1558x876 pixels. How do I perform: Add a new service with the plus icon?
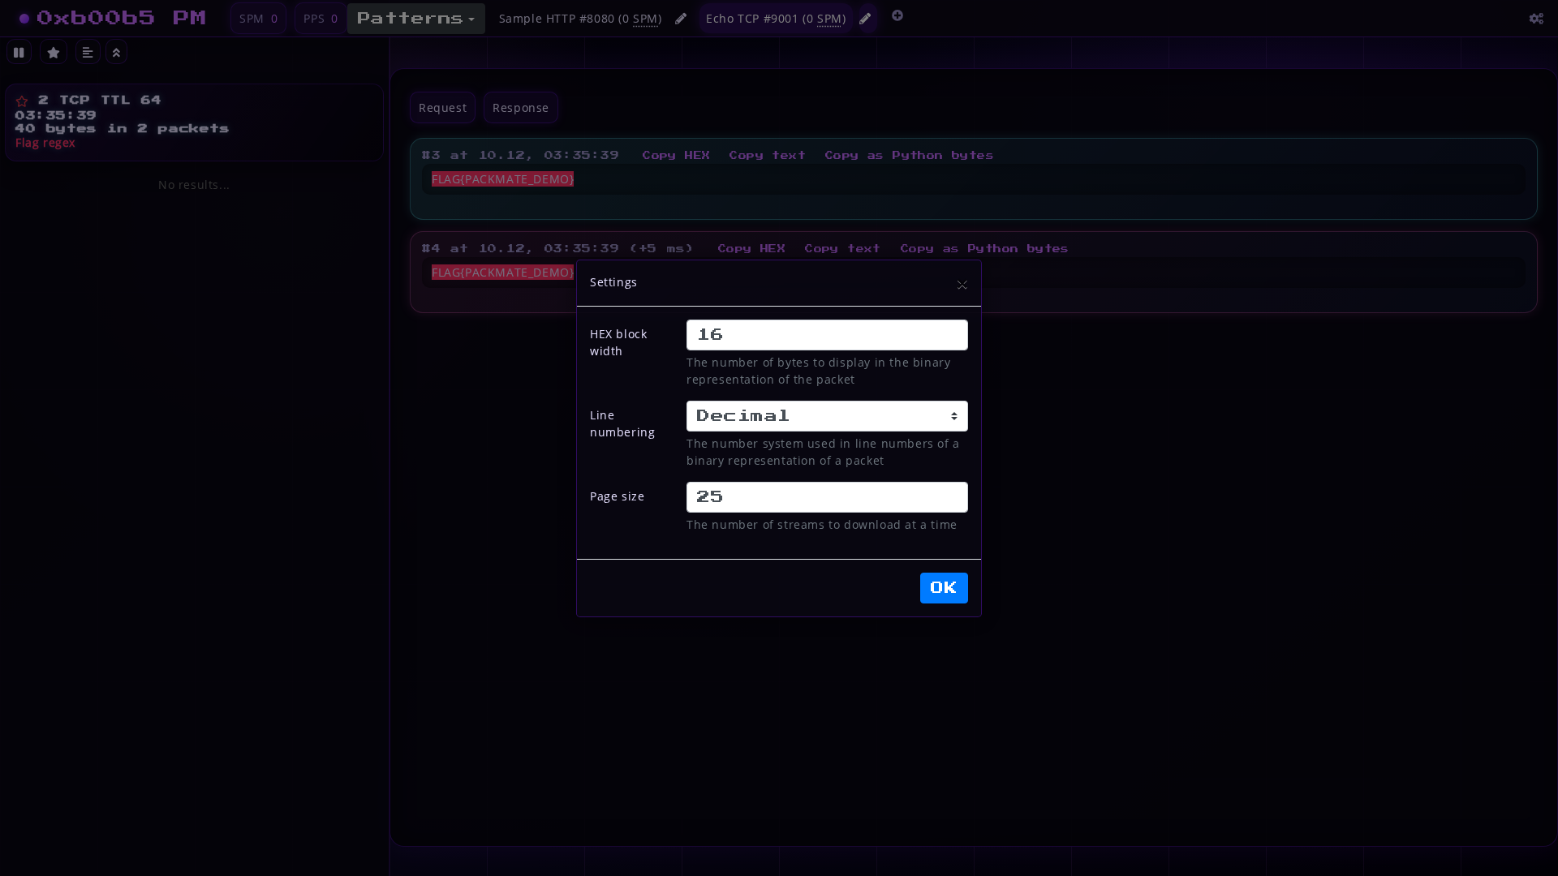point(897,15)
